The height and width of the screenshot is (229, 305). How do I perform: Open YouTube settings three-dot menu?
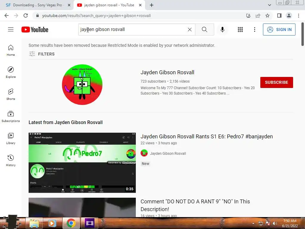pos(254,30)
